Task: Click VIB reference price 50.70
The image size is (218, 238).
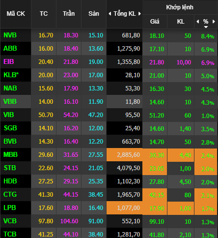Action: pyautogui.click(x=46, y=115)
